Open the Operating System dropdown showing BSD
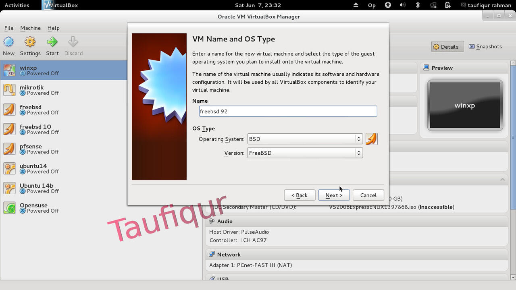The width and height of the screenshot is (516, 290). pos(305,139)
